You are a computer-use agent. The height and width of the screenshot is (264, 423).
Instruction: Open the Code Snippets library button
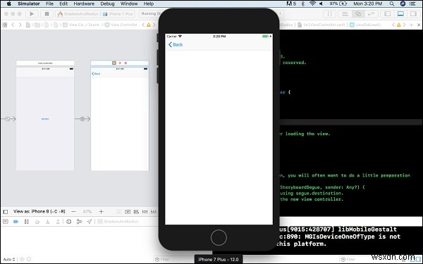coord(330,14)
